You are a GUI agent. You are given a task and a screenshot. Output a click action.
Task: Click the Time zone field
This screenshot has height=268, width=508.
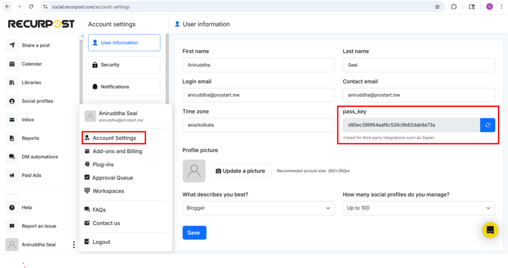[258, 125]
